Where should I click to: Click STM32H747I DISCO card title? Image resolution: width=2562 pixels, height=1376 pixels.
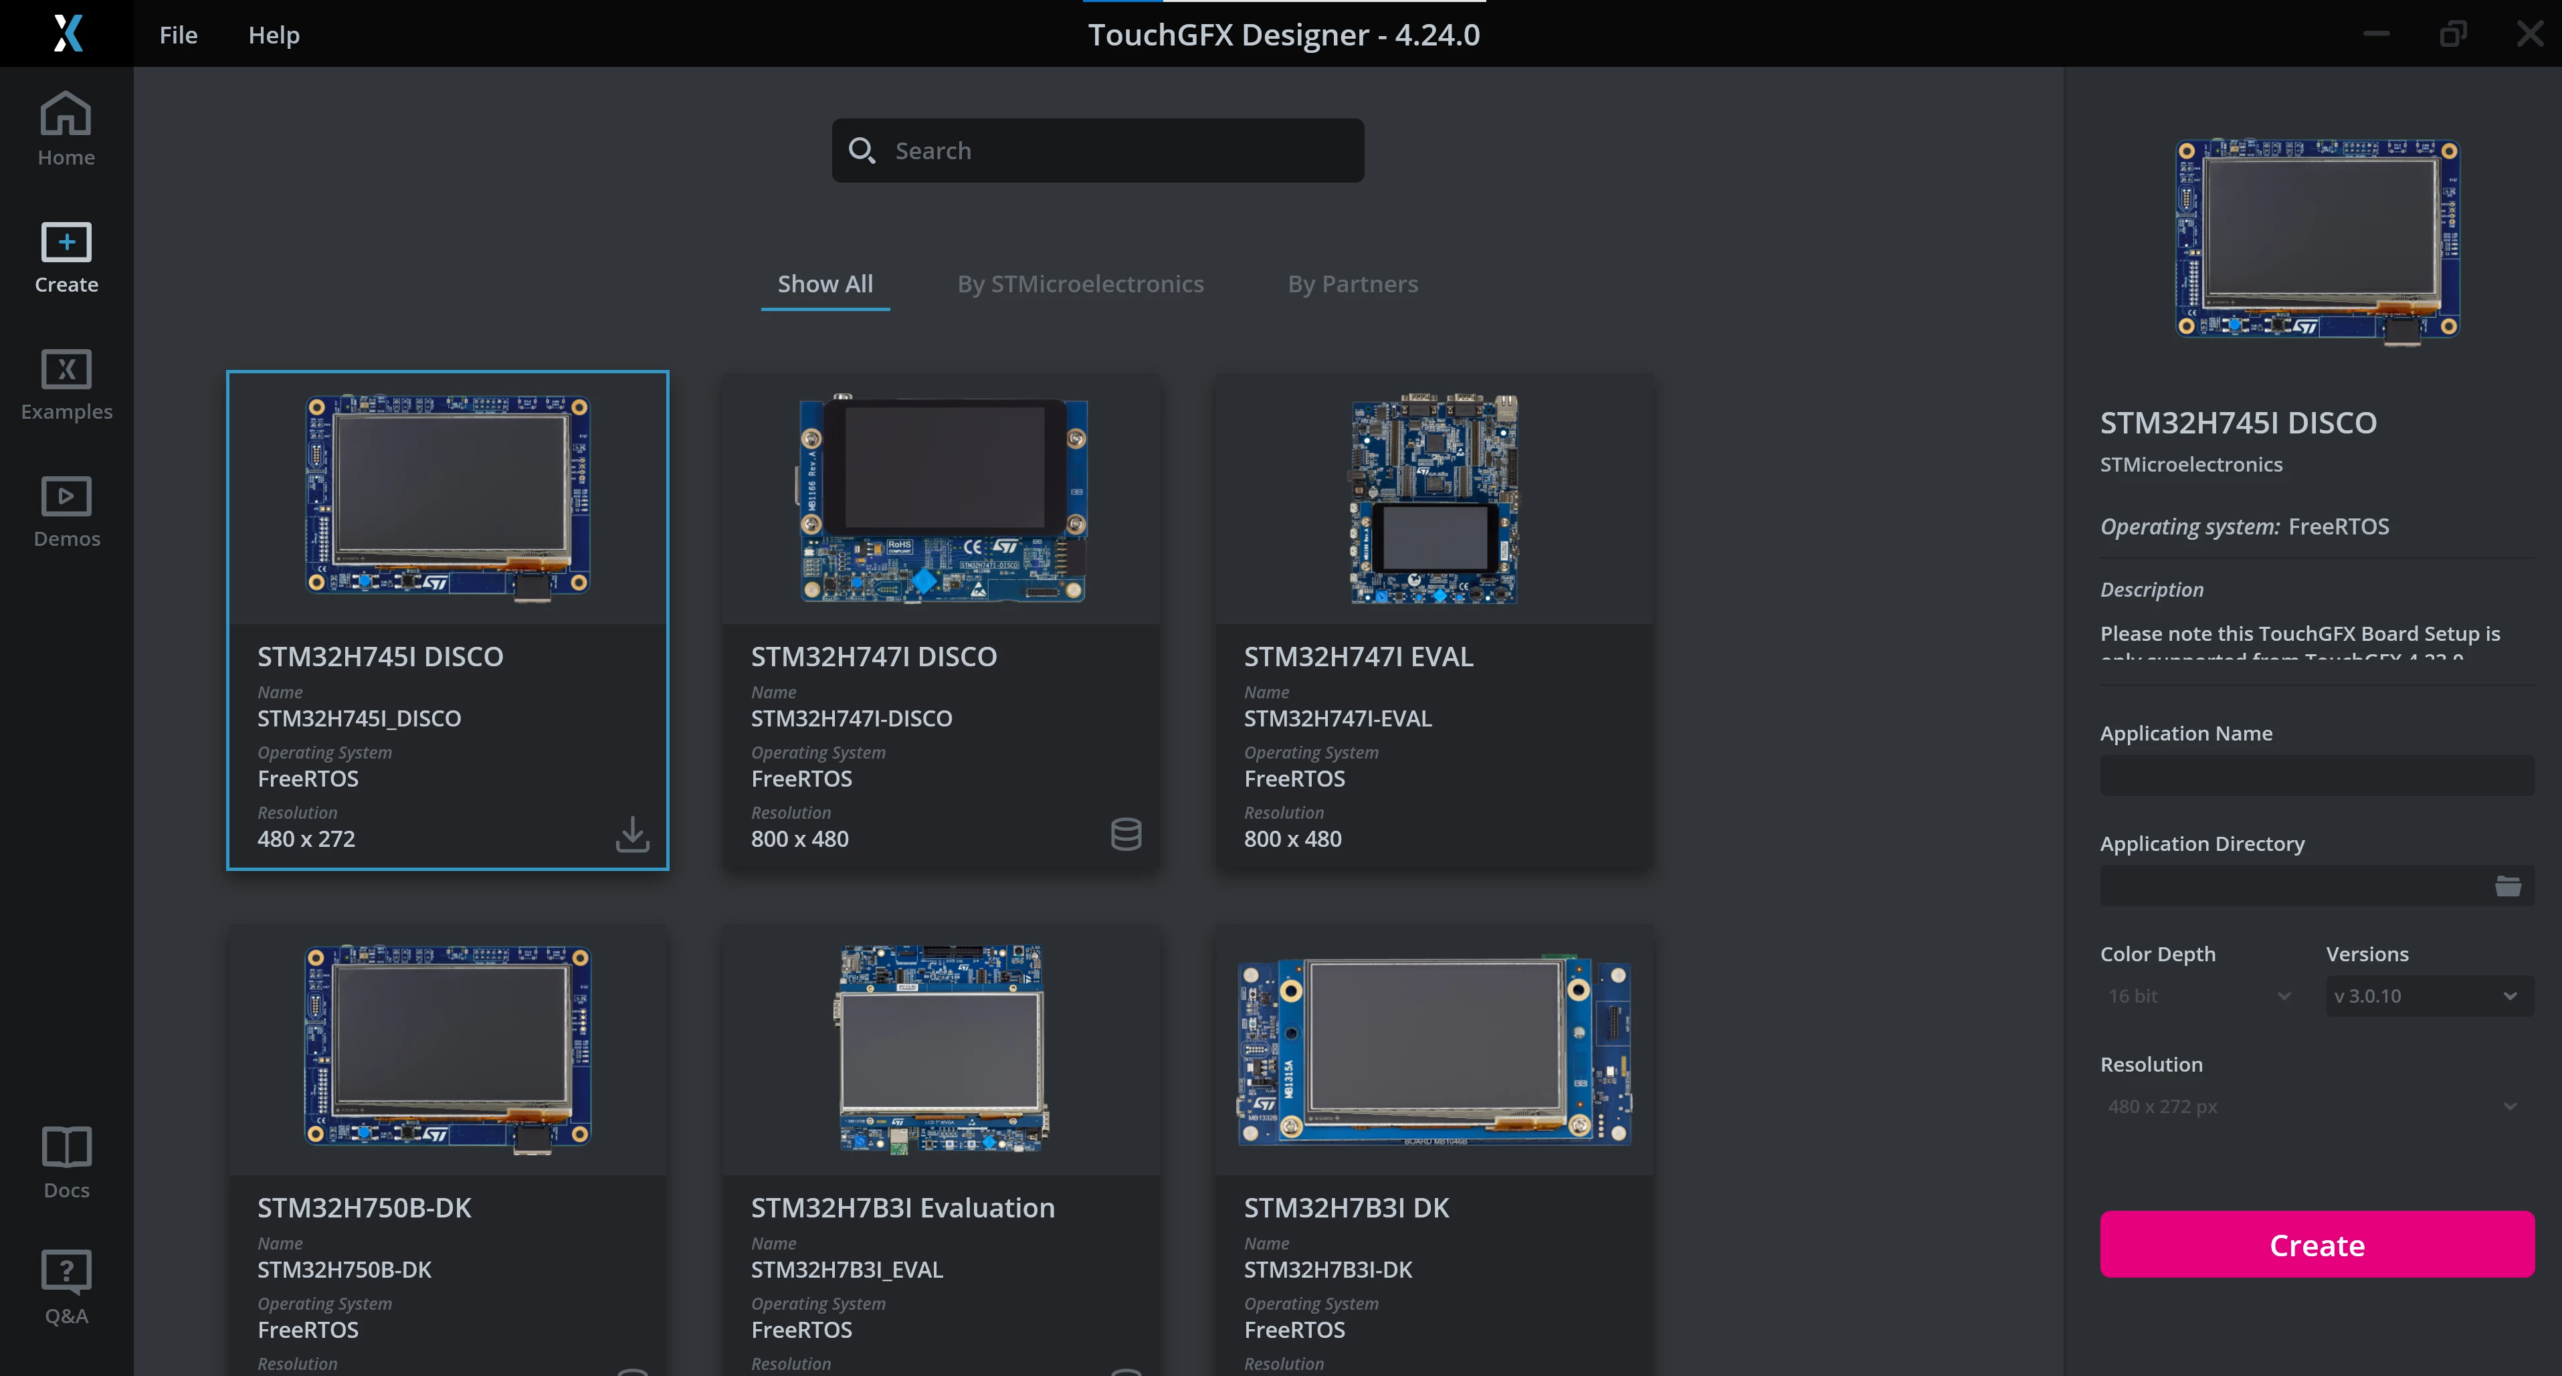point(873,656)
